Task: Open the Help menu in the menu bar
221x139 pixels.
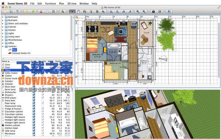Action: (x=94, y=4)
